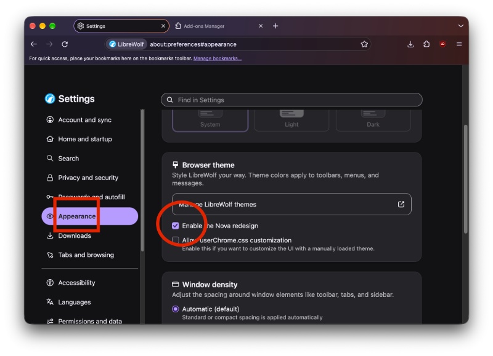The image size is (493, 356).
Task: Open the Search settings category
Action: tap(89, 159)
